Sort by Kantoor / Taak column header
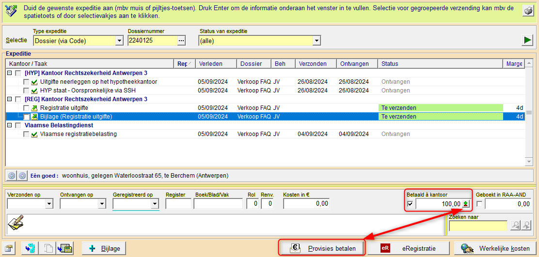The height and width of the screenshot is (257, 539). tap(90, 64)
